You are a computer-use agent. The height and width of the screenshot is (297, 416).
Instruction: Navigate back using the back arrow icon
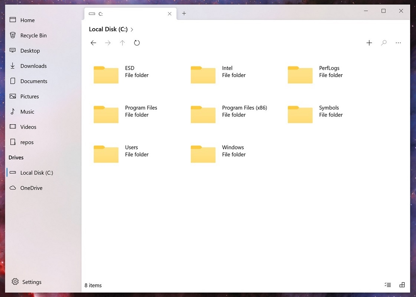(x=93, y=43)
